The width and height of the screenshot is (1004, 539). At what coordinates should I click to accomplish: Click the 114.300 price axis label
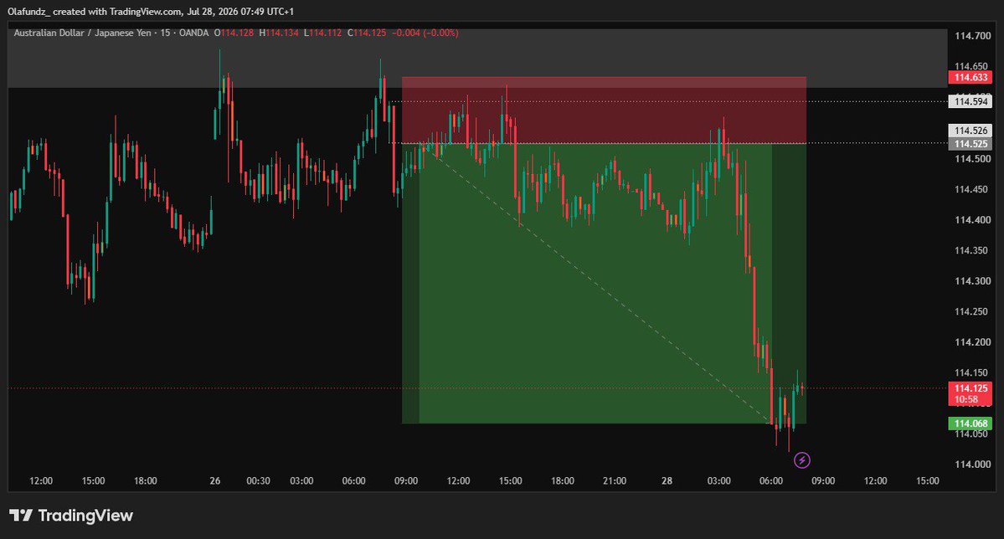click(x=973, y=281)
